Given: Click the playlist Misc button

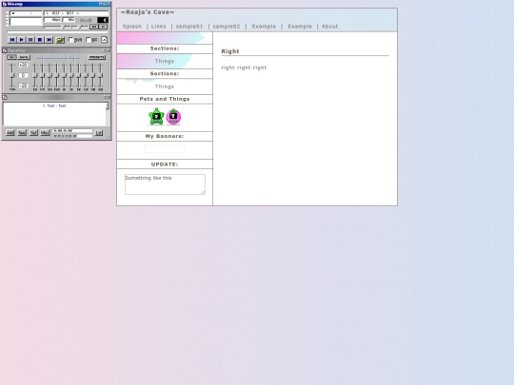Looking at the screenshot, I should [x=45, y=132].
